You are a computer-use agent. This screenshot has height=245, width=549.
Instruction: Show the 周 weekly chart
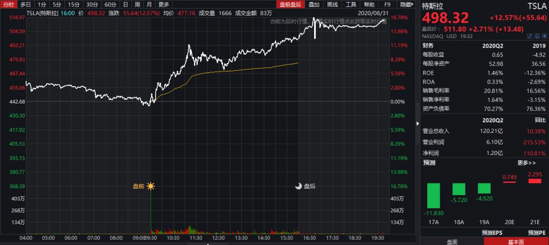pyautogui.click(x=137, y=4)
